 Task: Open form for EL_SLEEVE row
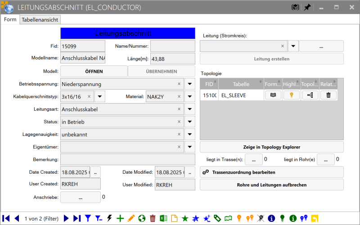[273, 95]
